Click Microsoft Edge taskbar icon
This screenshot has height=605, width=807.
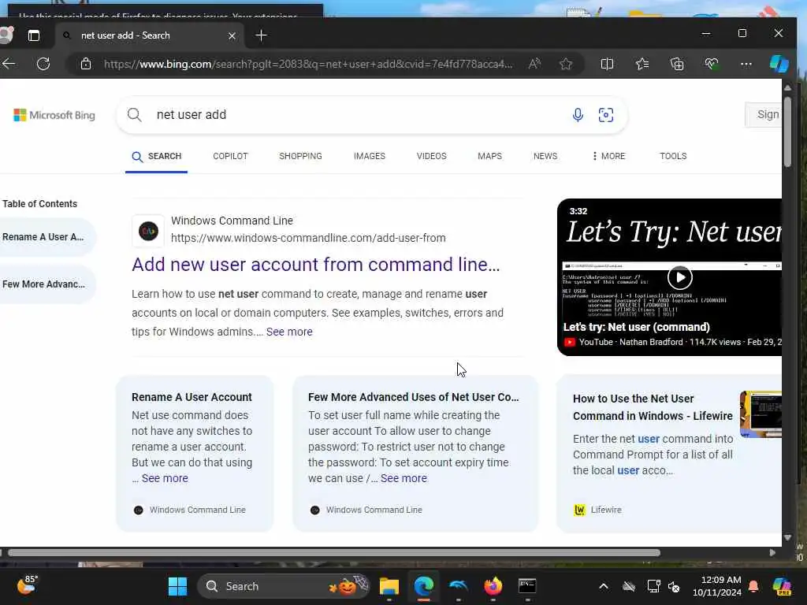[x=424, y=586]
